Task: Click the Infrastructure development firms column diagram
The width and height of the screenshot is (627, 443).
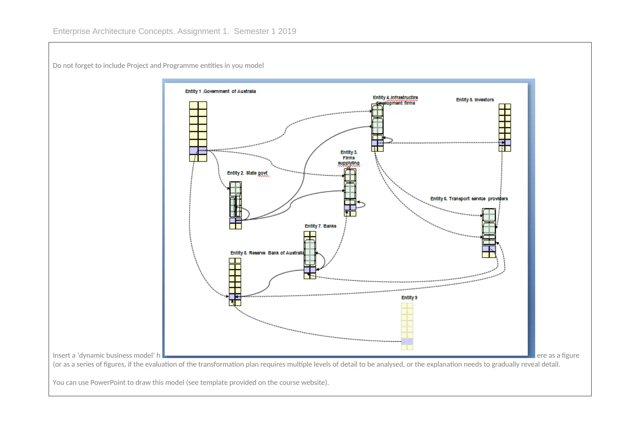Action: point(377,127)
